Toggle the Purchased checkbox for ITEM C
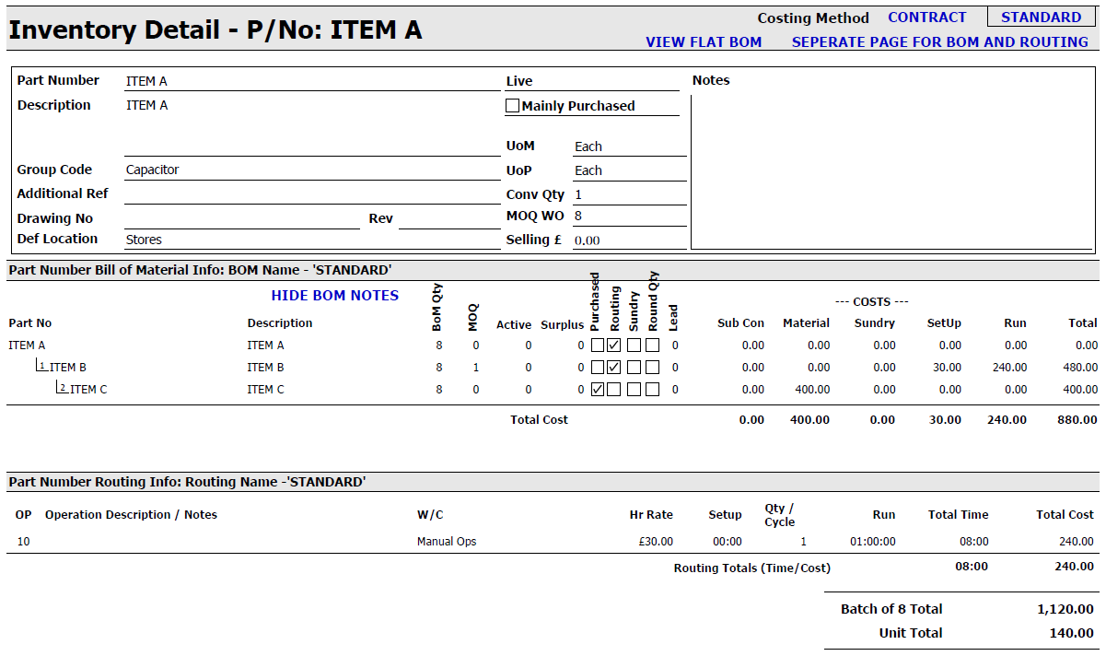Image resolution: width=1106 pixels, height=656 pixels. pyautogui.click(x=598, y=390)
